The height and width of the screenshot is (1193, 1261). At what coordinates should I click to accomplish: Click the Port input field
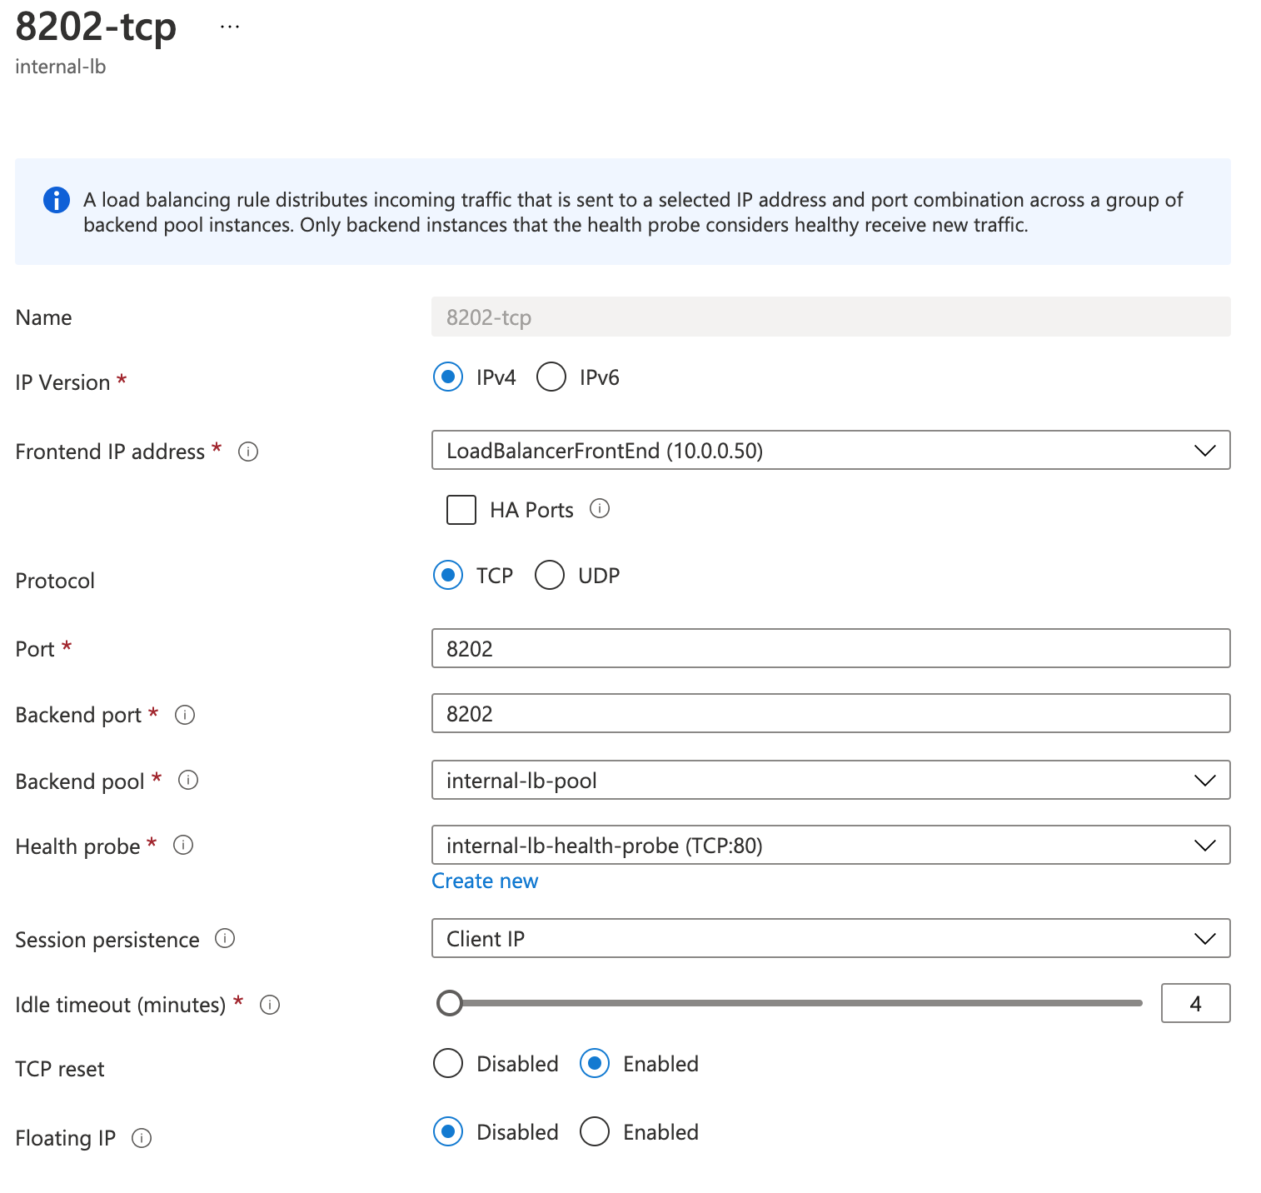[830, 648]
